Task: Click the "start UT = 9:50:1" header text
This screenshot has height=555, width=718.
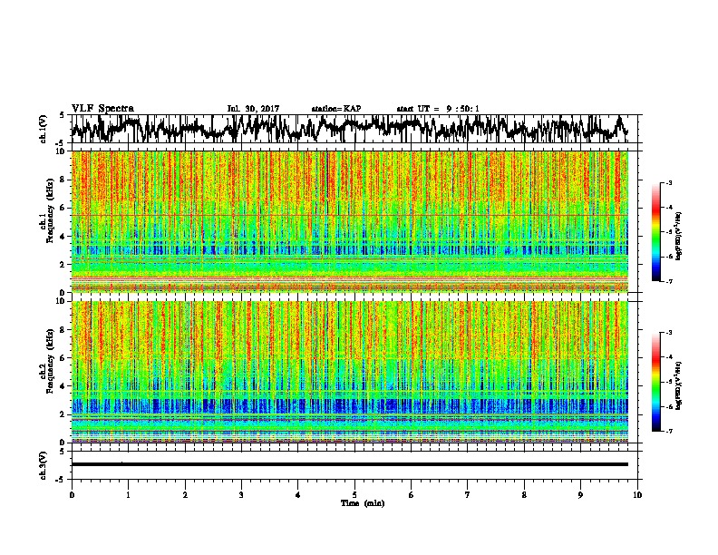Action: (438, 109)
